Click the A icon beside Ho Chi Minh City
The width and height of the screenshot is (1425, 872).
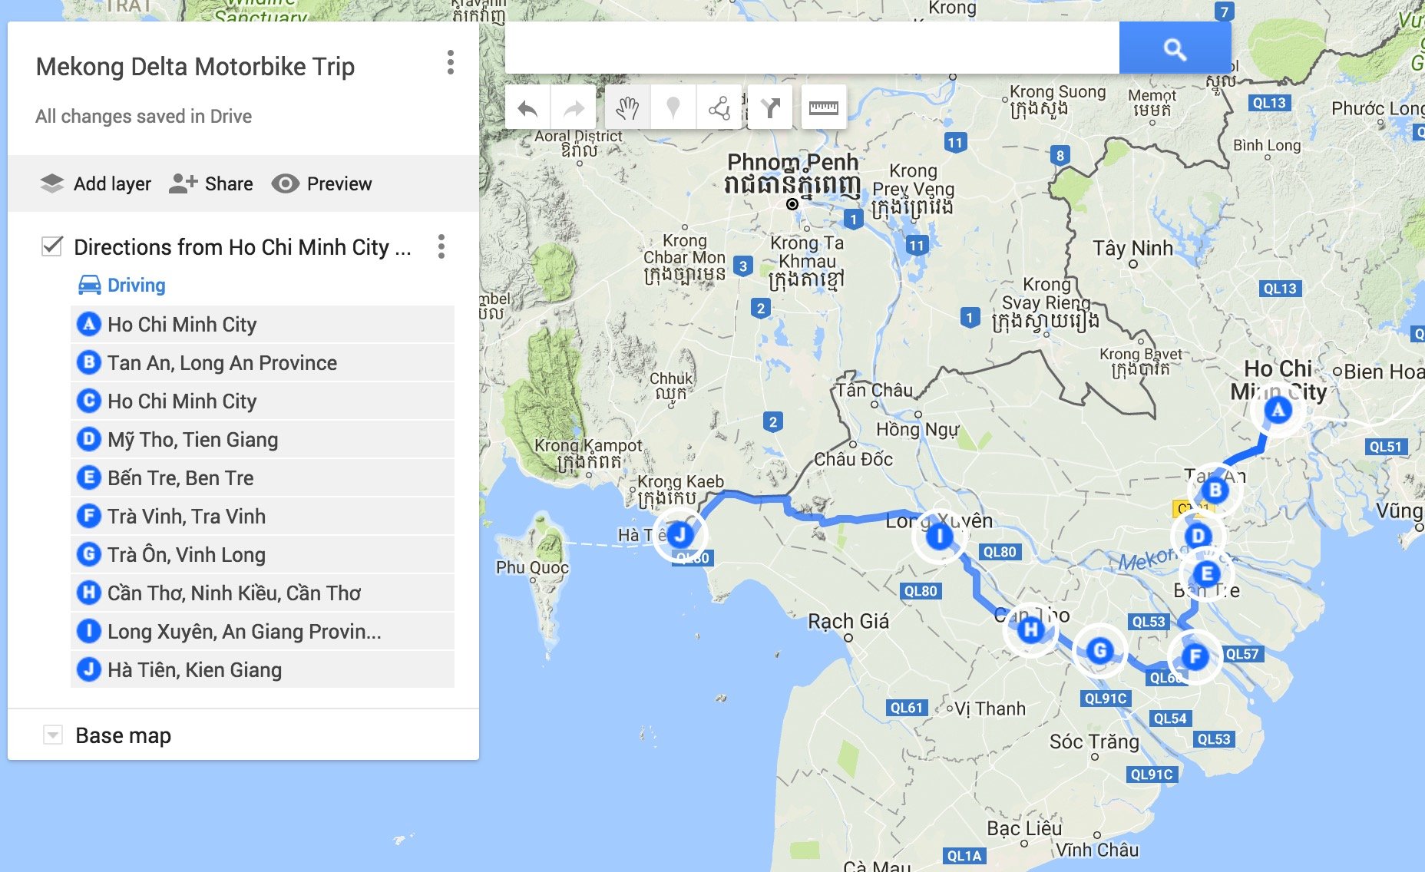(89, 324)
